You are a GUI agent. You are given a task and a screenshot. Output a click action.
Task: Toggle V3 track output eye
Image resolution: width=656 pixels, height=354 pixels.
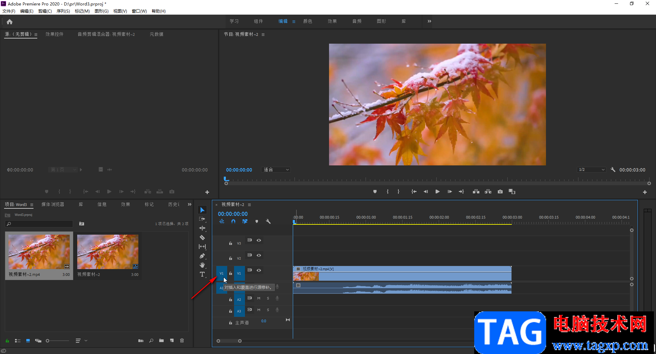[x=259, y=240]
